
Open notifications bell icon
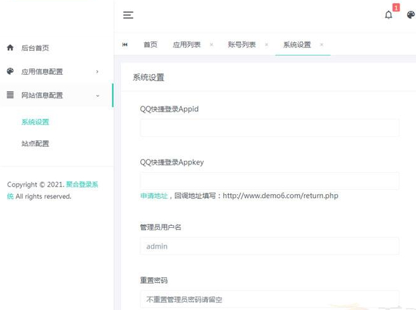(x=388, y=15)
